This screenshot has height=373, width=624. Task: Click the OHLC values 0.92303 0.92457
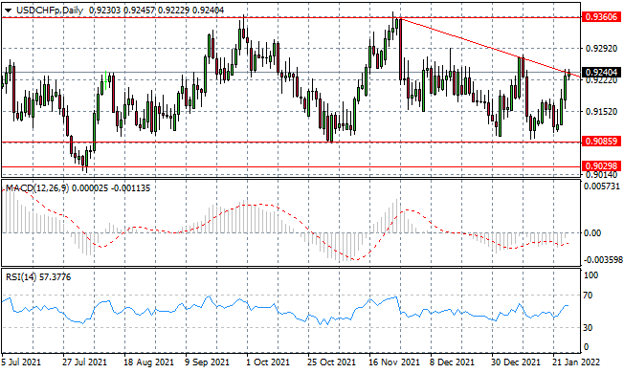pos(123,11)
